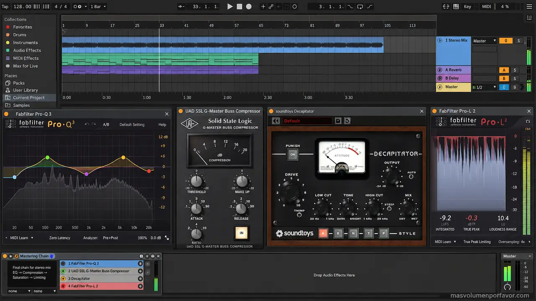Open Decapitator Default preset field
Screen dimensions: 536x301
pyautogui.click(x=307, y=121)
